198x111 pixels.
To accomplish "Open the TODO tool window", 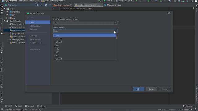I will (9, 106).
